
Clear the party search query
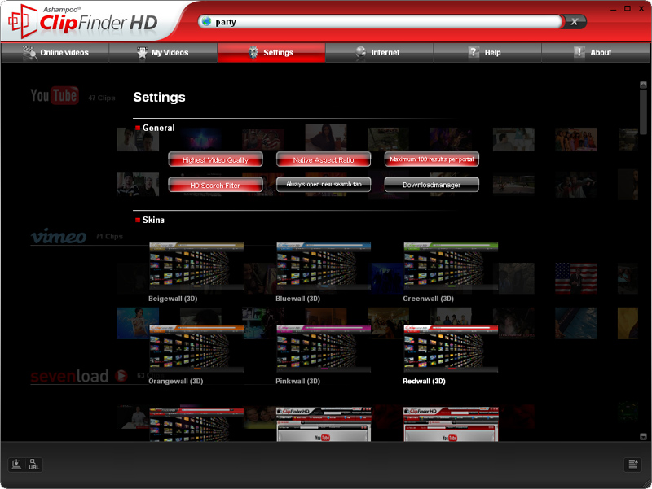(x=575, y=22)
